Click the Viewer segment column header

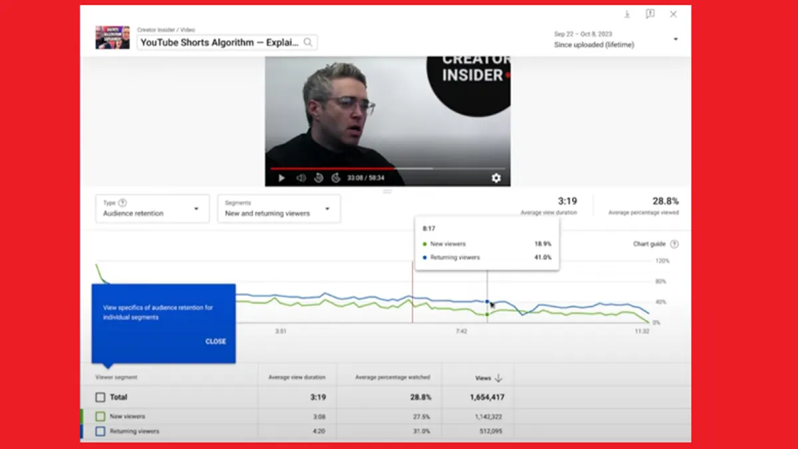click(116, 377)
